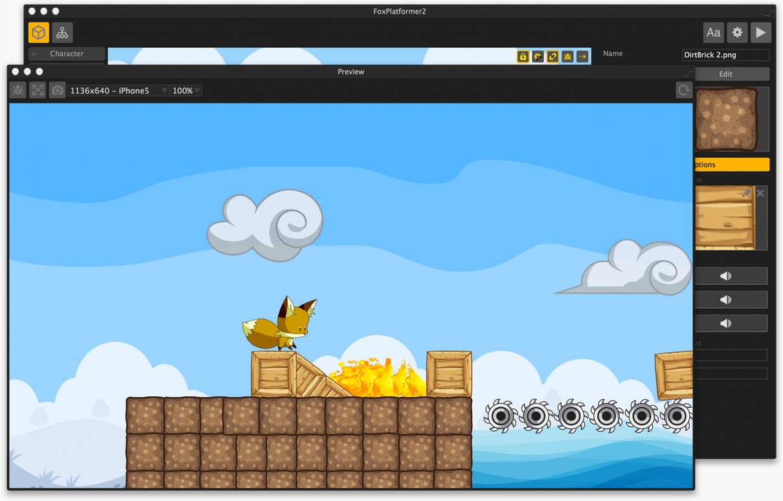Click the fullscreen arrows icon in Preview

coord(38,91)
